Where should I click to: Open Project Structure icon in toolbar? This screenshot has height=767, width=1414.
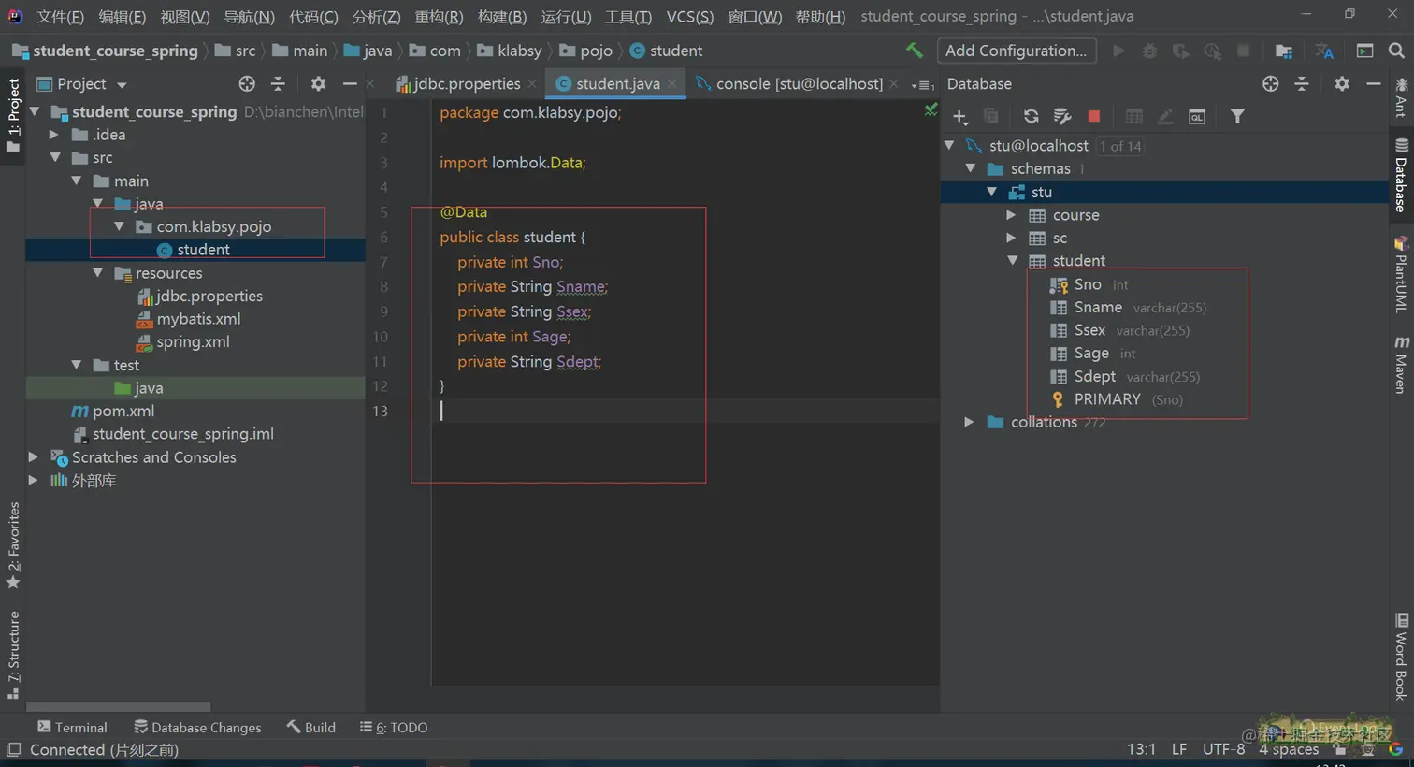click(x=1283, y=51)
